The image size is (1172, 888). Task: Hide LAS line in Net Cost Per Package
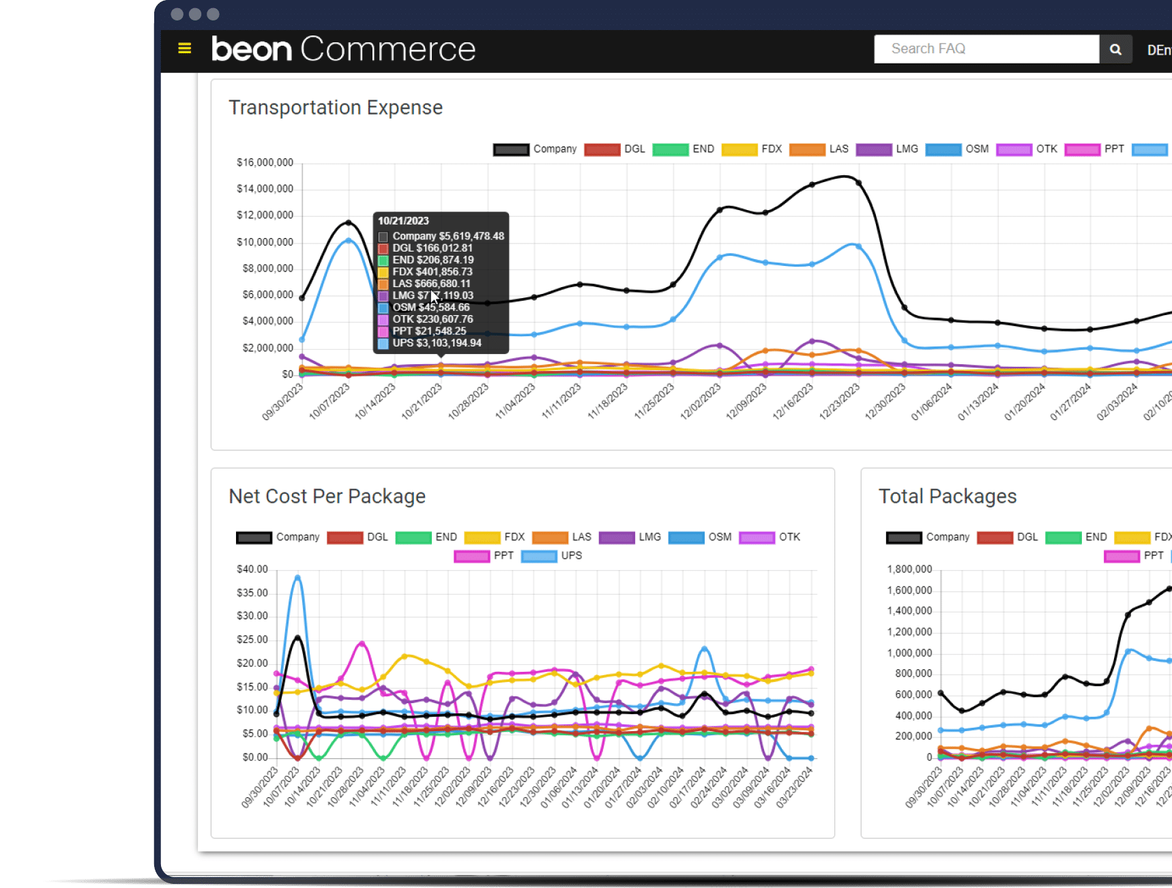pos(561,537)
